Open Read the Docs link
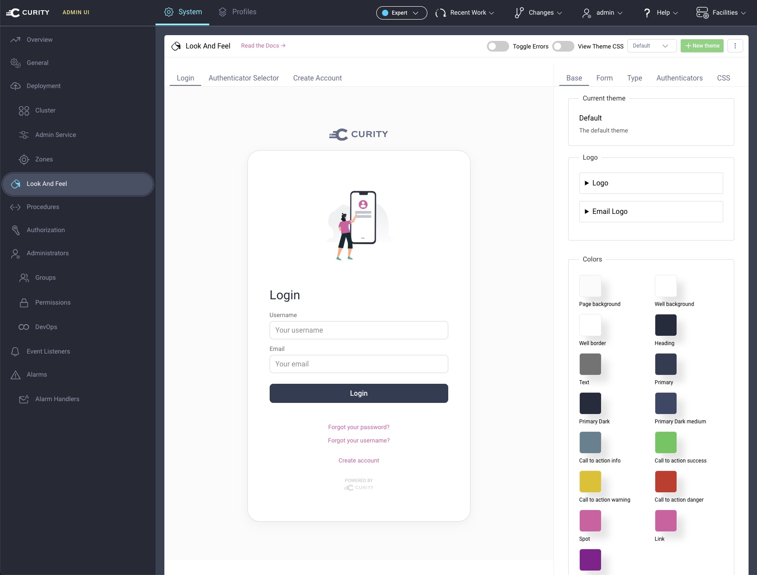757x575 pixels. [x=263, y=45]
